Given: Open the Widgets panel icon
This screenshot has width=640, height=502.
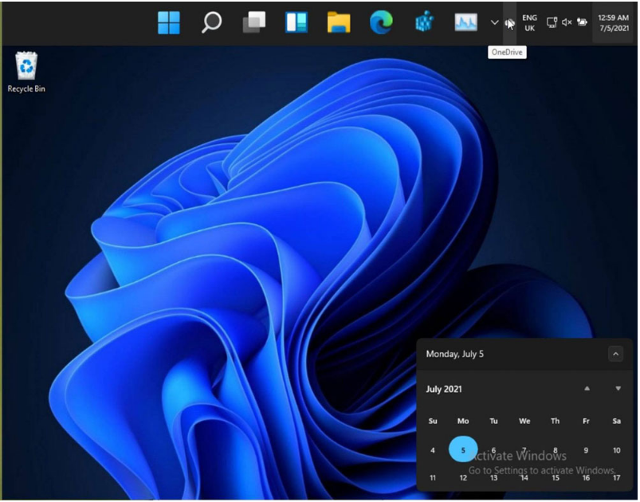Looking at the screenshot, I should [296, 23].
